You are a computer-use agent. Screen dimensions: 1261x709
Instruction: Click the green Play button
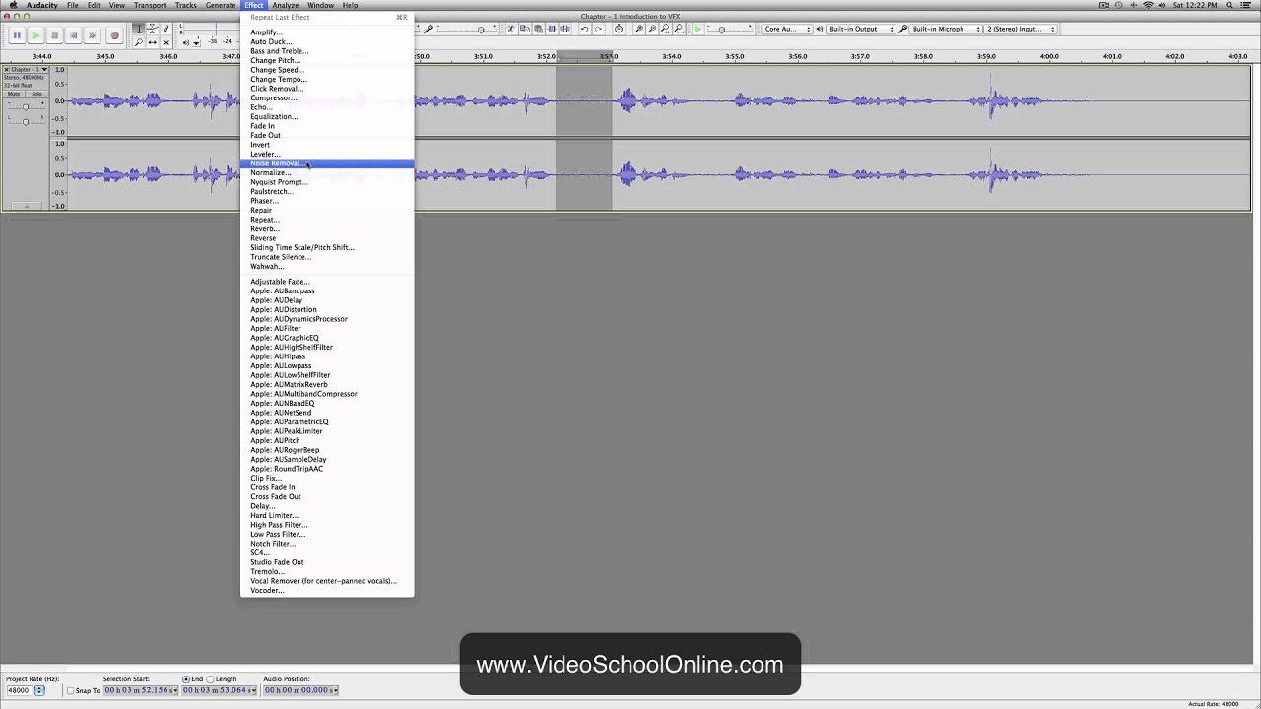coord(35,35)
